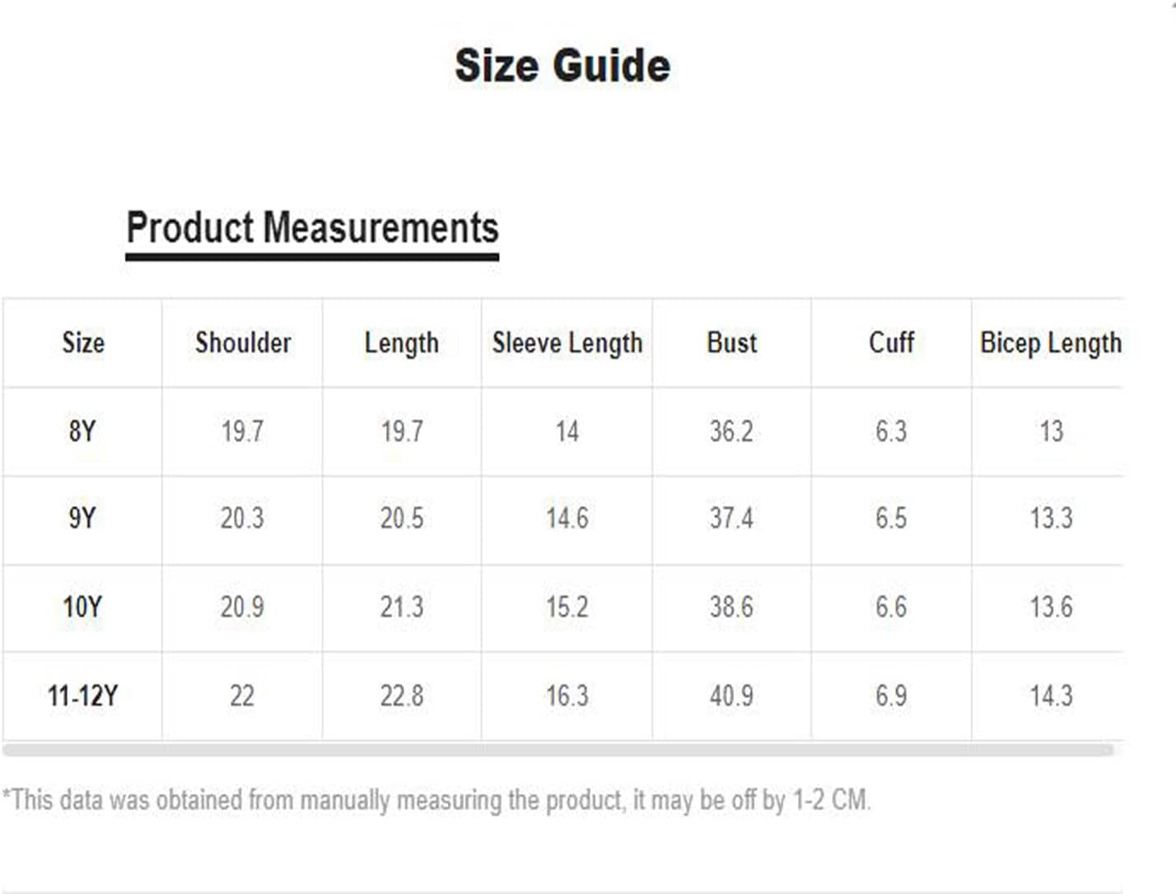Select the 11-12Y size row label
Image resolution: width=1176 pixels, height=894 pixels.
(x=82, y=696)
